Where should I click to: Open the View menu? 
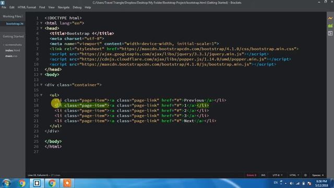51,7
